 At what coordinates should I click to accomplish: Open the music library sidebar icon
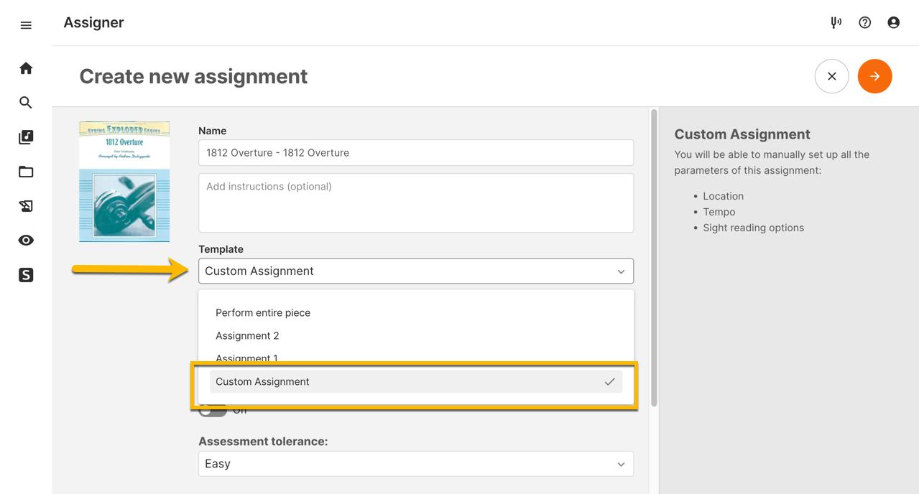click(x=26, y=137)
